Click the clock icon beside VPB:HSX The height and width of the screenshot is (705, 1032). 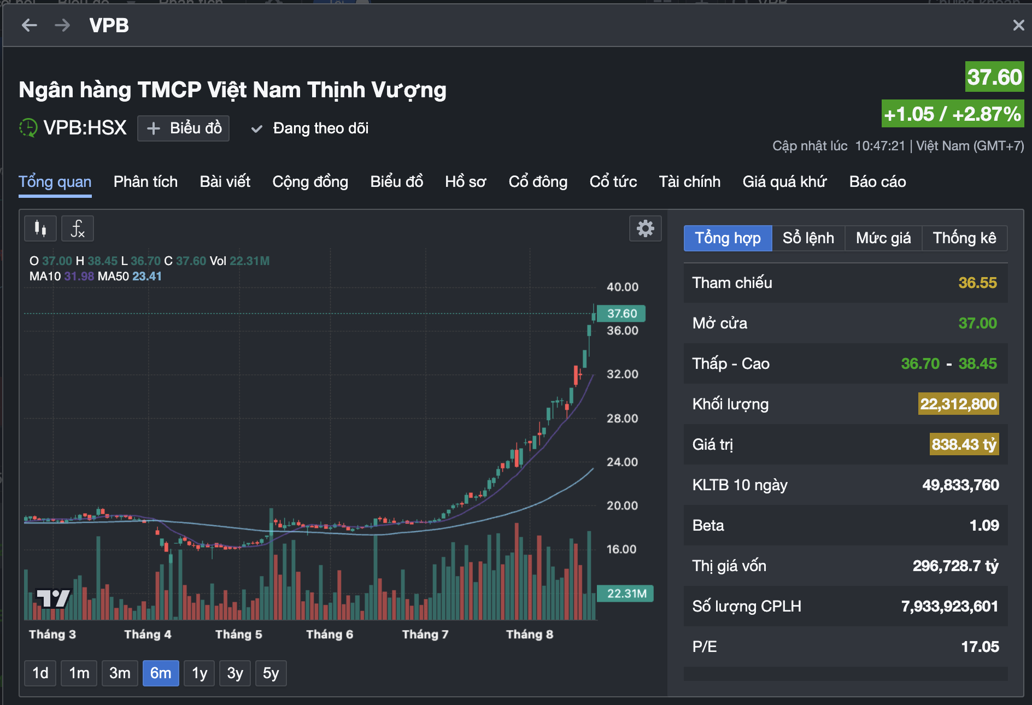[28, 128]
